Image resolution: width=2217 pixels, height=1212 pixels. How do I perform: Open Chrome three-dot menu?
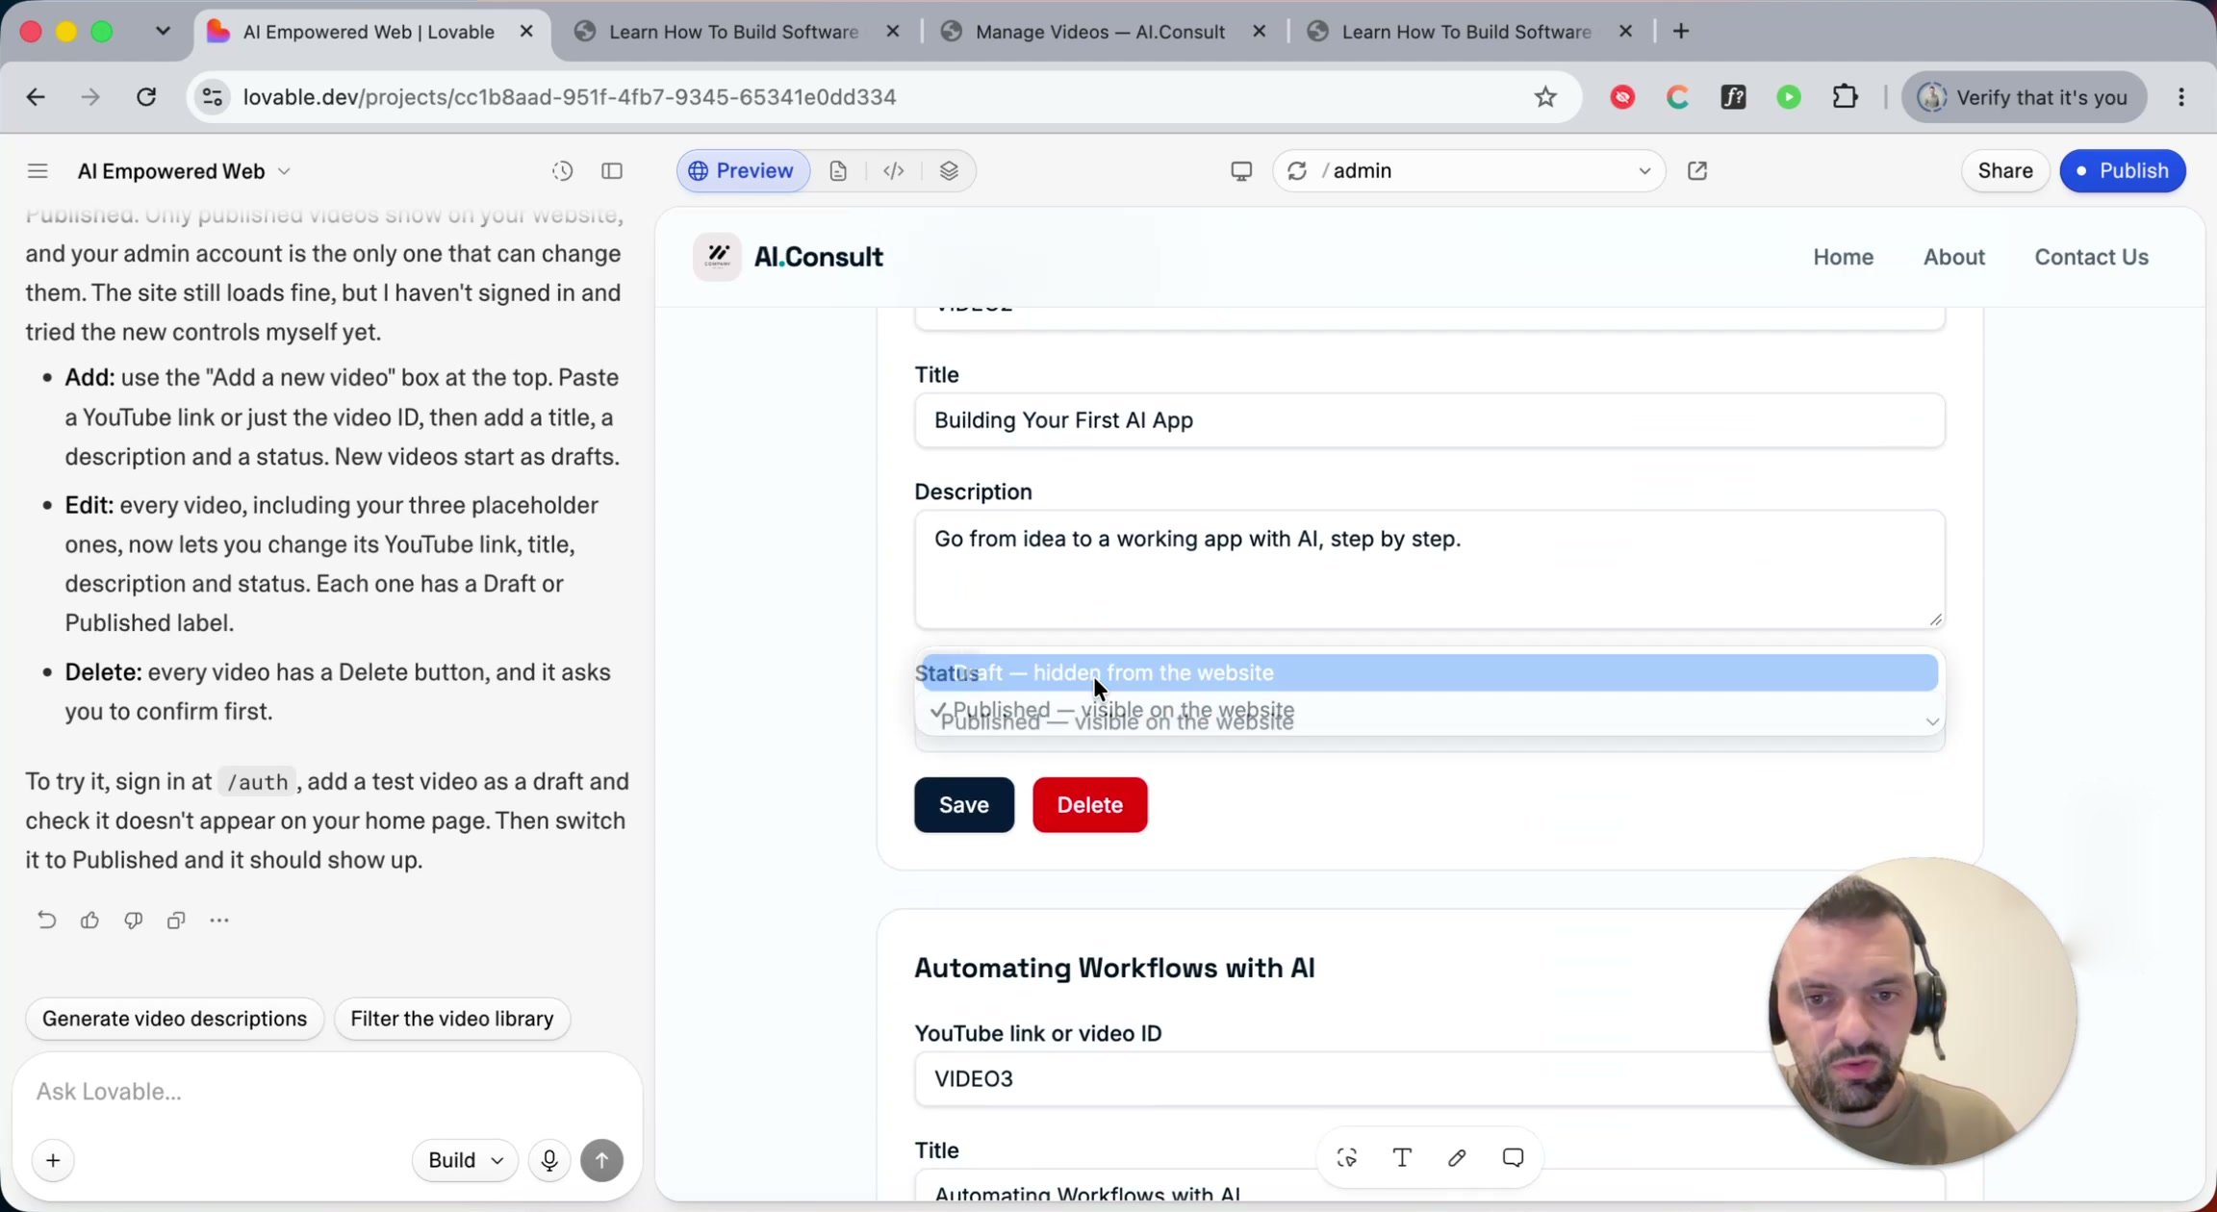coord(2181,97)
